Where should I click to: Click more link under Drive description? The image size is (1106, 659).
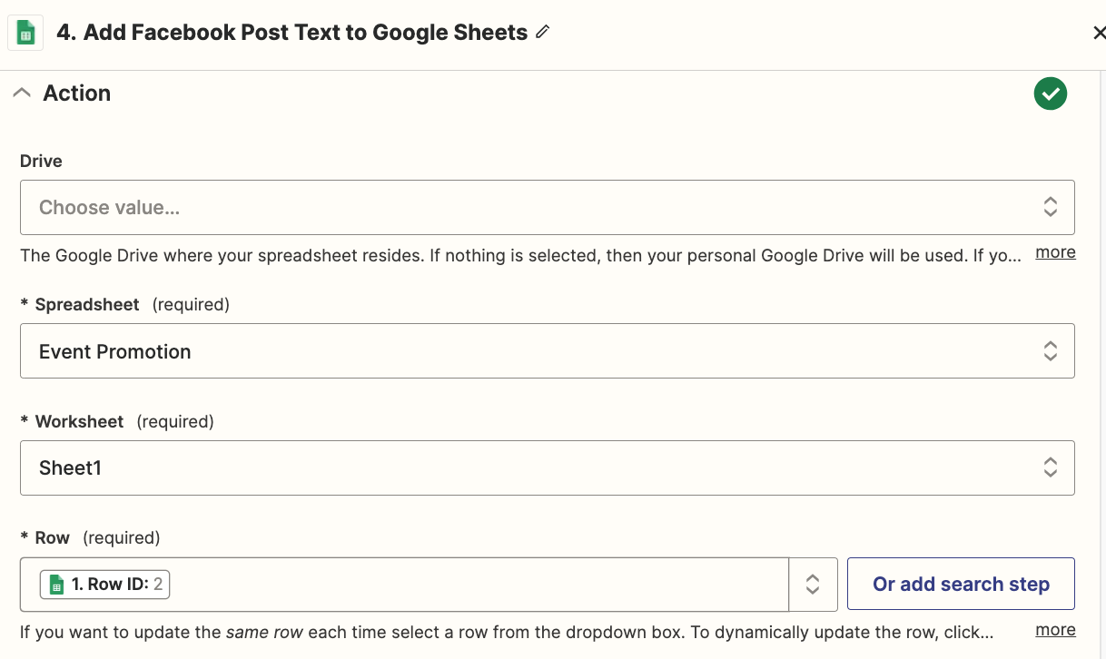tap(1055, 252)
